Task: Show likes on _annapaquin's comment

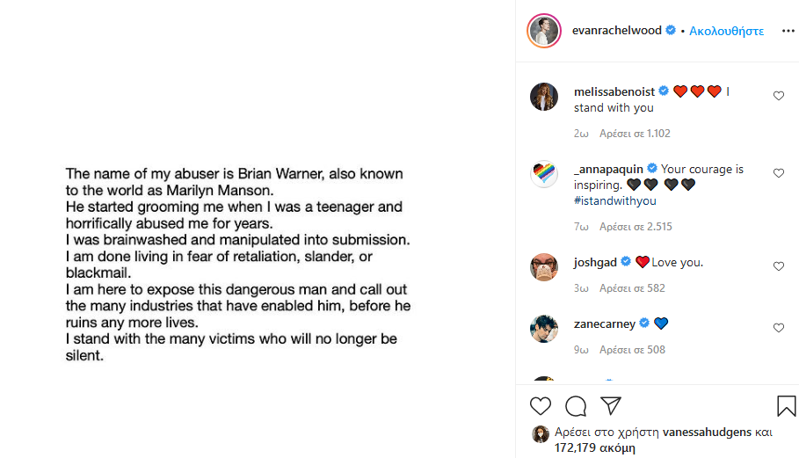Action: click(x=636, y=227)
